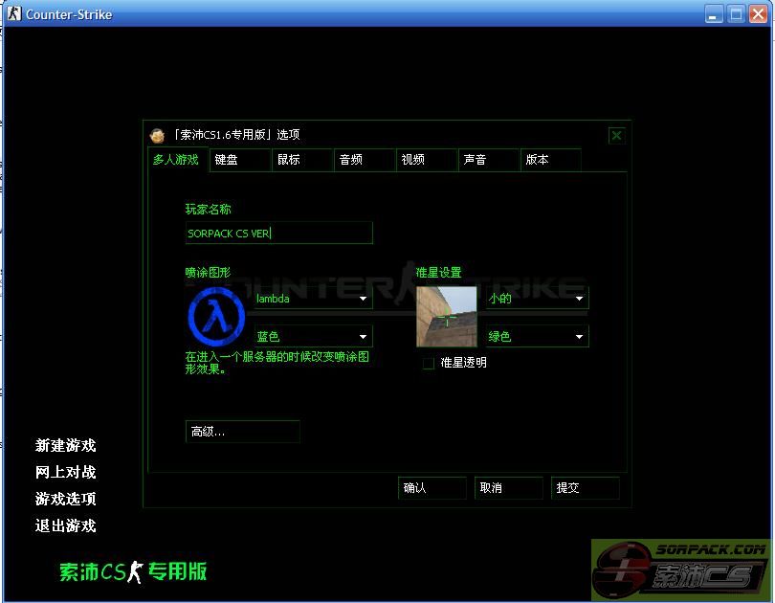Expand the 绿色 crosshair color dropdown
Screen dimensions: 775x603
tap(536, 337)
